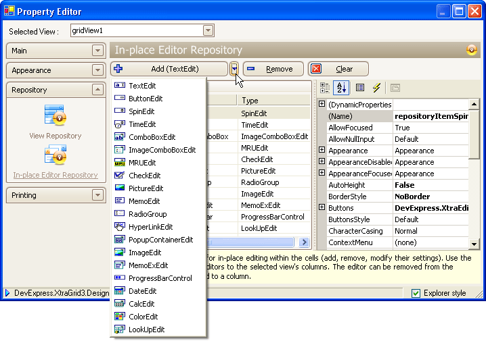The height and width of the screenshot is (341, 486).
Task: Click the MRUEdit icon
Action: [x=120, y=162]
